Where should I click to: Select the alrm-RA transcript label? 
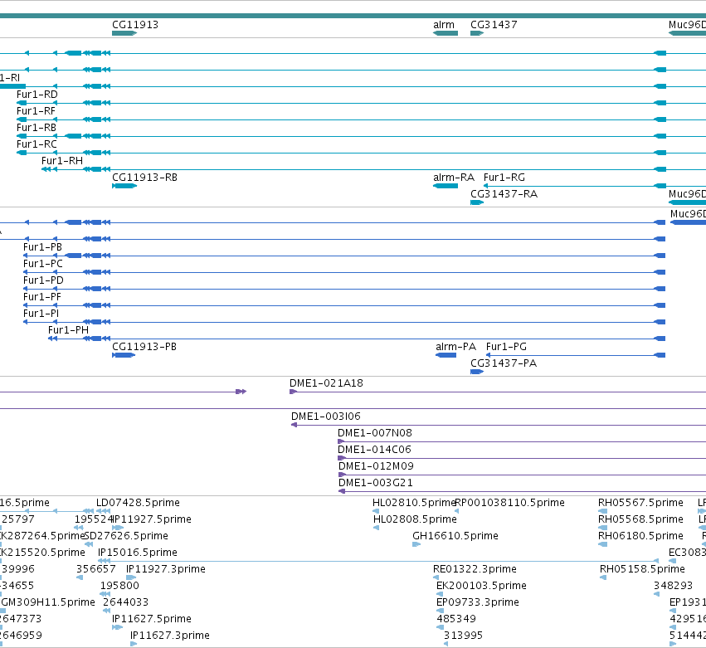pyautogui.click(x=454, y=178)
